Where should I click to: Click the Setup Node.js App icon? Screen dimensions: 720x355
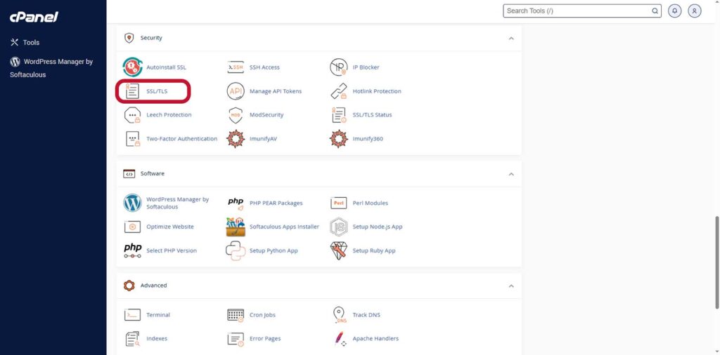coord(339,227)
